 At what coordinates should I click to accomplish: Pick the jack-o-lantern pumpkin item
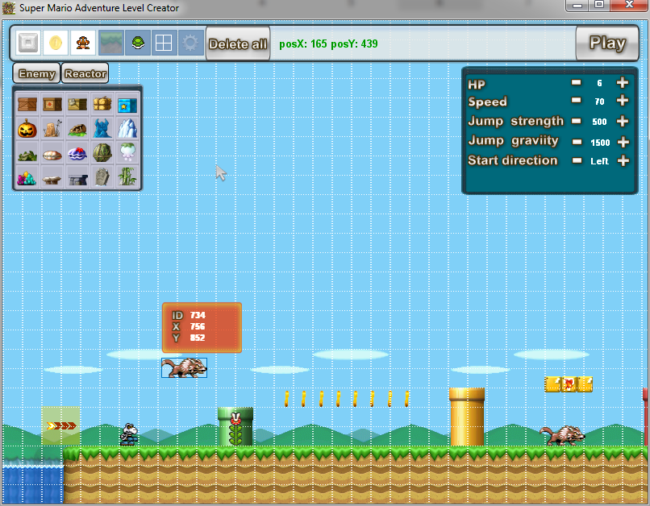tap(27, 129)
